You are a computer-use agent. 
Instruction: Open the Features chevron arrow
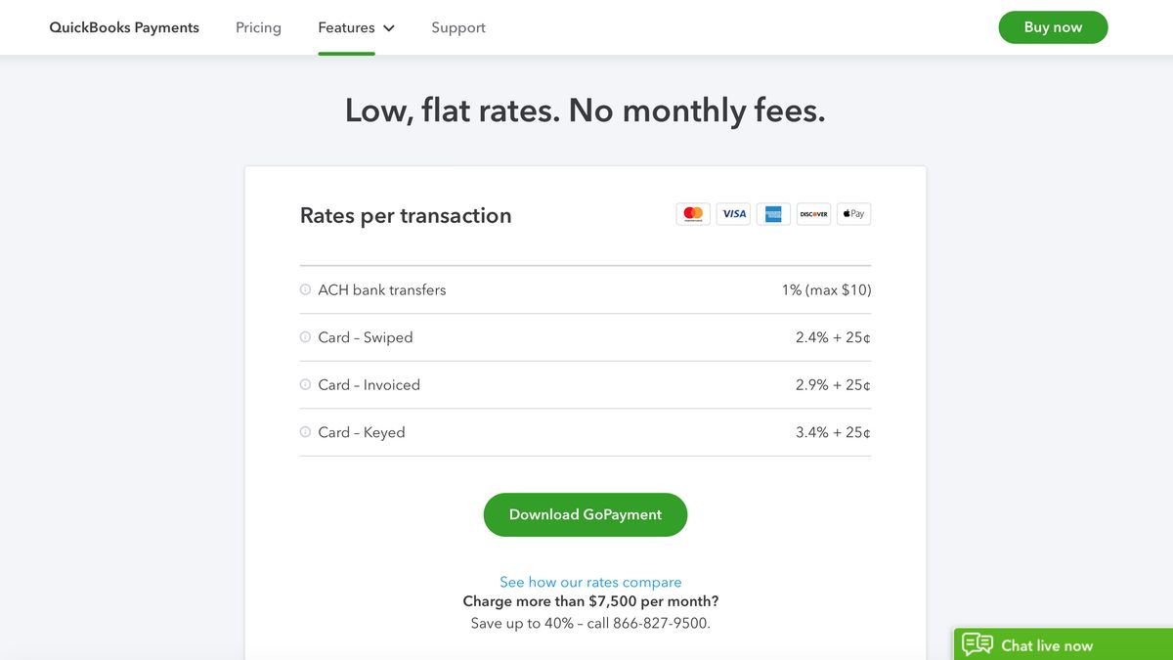point(388,27)
